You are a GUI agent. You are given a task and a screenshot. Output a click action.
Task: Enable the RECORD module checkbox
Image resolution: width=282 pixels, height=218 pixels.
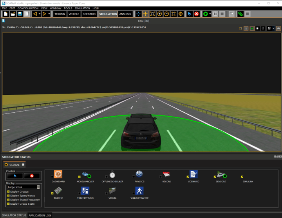[161, 177]
